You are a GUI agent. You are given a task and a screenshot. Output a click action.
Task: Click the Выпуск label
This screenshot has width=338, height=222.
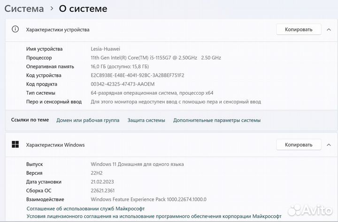click(34, 164)
